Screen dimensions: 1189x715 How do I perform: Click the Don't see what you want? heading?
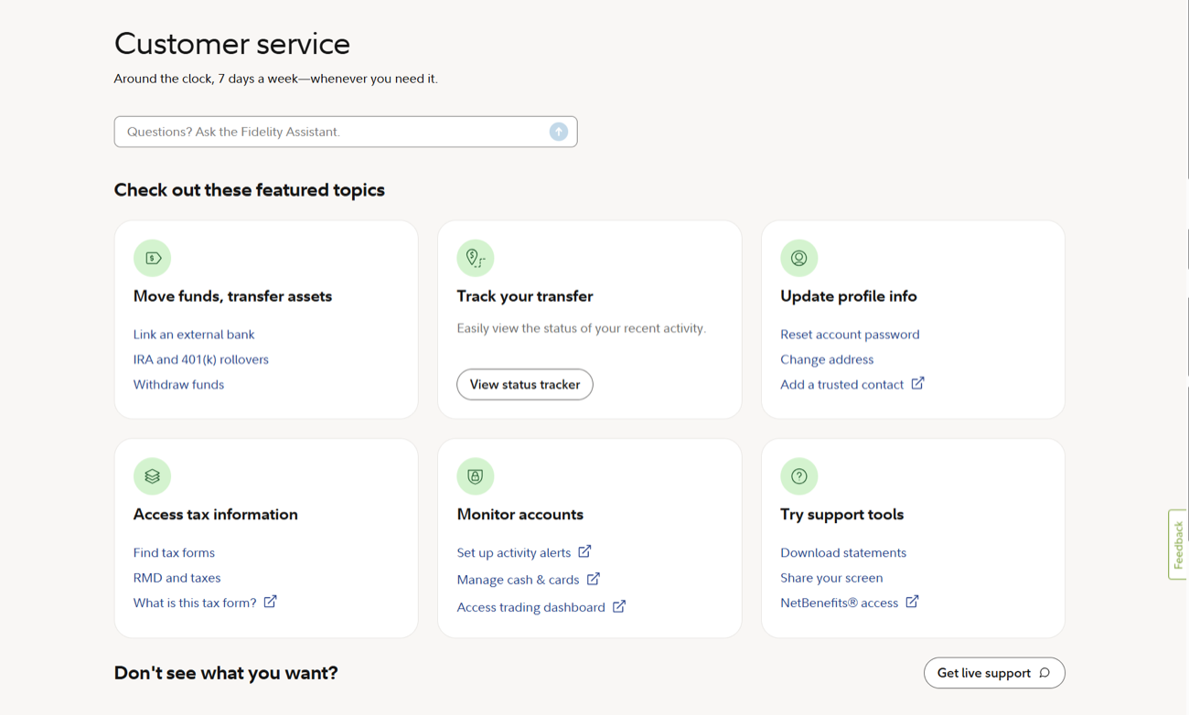coord(226,673)
